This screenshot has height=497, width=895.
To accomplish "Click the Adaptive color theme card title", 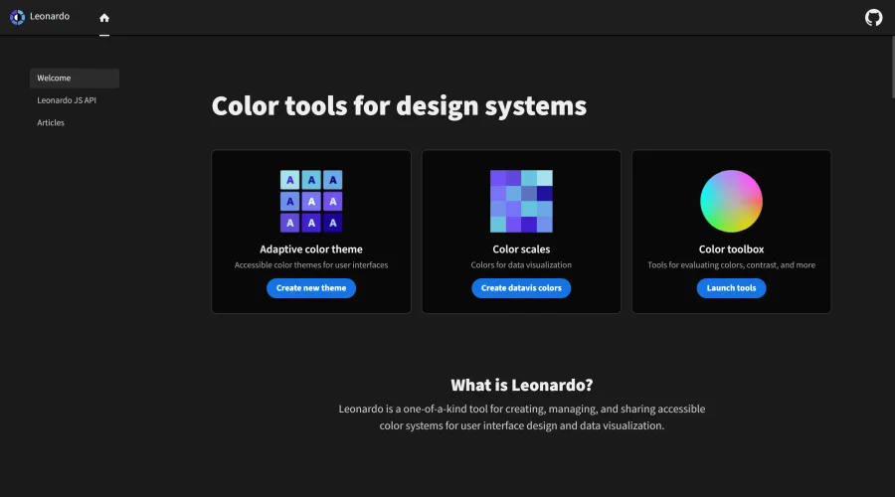I will click(311, 249).
